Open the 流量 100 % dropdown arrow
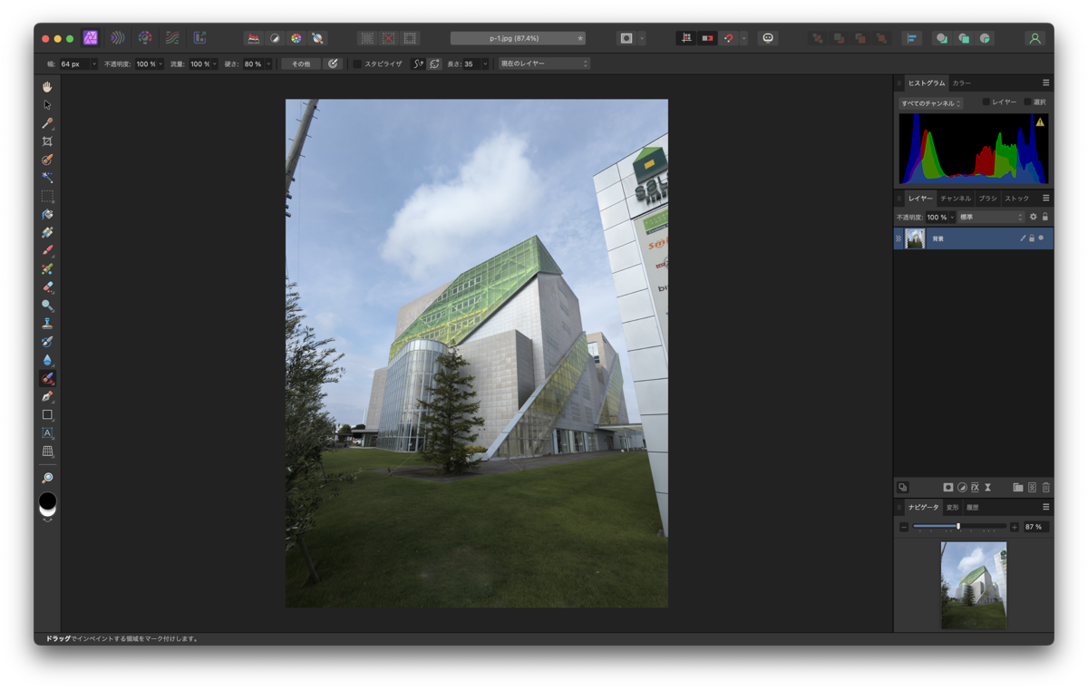This screenshot has width=1088, height=690. 214,64
